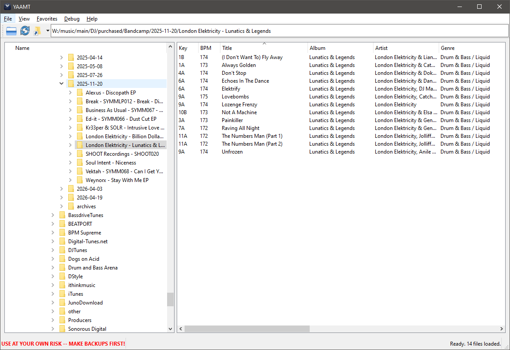
Task: Click the folder icon for DStyle
Action: [62, 276]
